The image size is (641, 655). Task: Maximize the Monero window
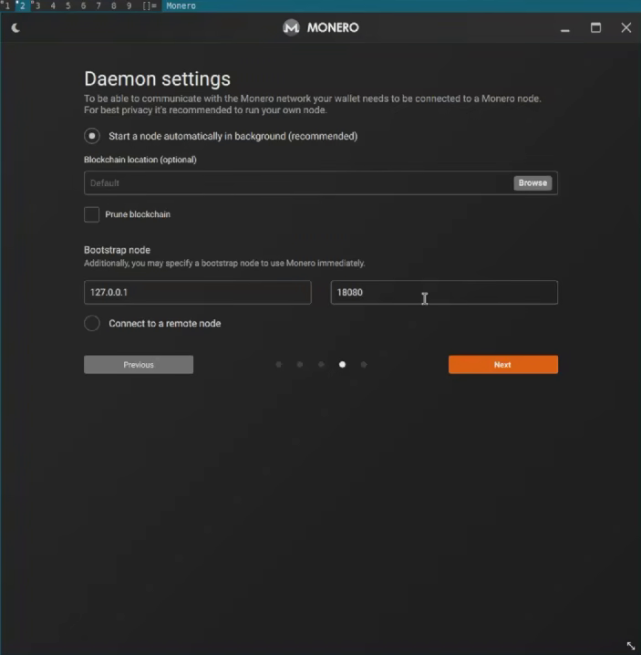596,27
